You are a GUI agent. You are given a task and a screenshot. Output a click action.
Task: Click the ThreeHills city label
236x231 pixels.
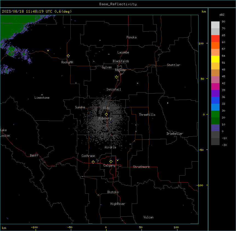[147, 115]
